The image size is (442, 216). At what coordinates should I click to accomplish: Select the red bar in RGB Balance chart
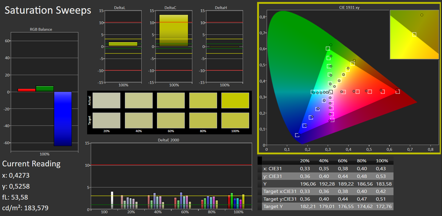(27, 90)
